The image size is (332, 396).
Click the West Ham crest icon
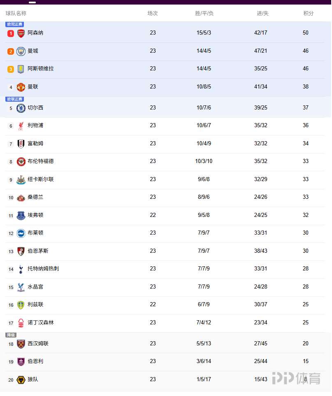(21, 344)
